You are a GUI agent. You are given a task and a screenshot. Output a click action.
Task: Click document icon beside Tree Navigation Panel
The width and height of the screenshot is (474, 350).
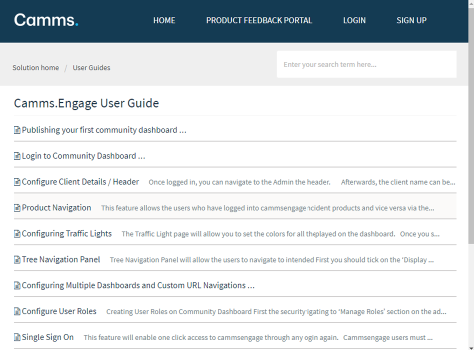(17, 259)
